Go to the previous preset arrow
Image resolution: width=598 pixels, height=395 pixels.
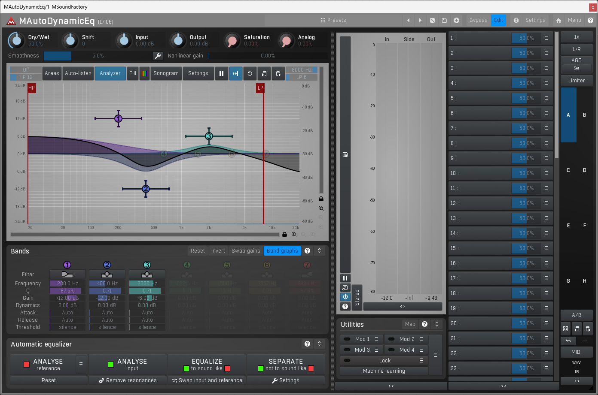[x=408, y=20]
